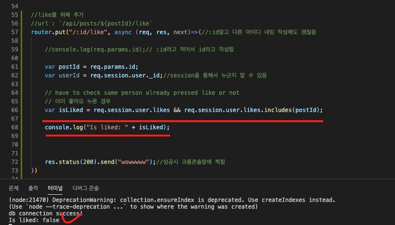Switch to the 출력 tab

pyautogui.click(x=33, y=188)
